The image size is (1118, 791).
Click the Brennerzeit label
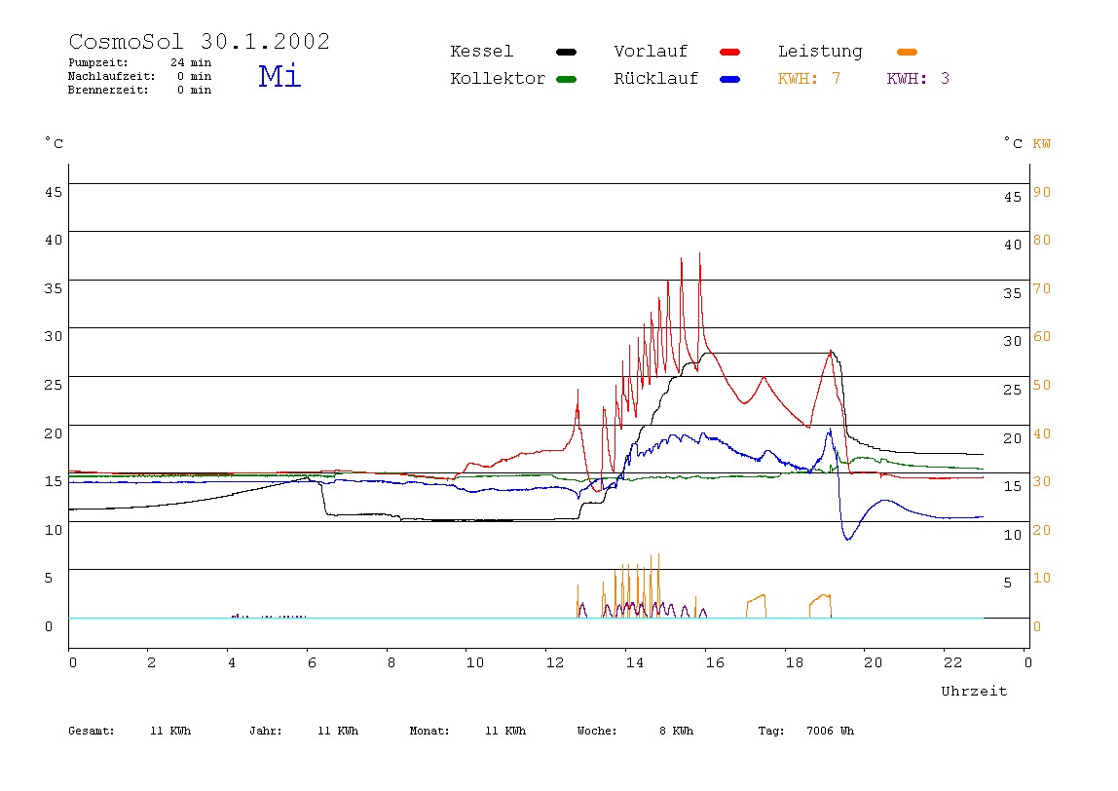point(108,90)
